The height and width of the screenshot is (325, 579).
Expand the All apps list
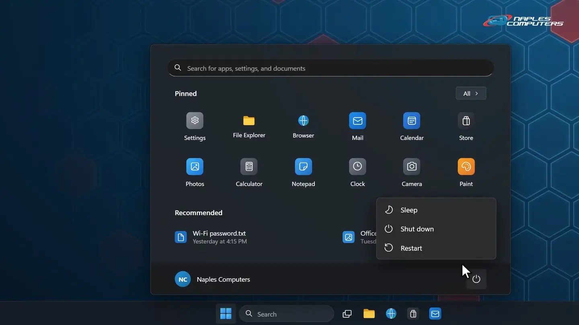[x=471, y=93]
